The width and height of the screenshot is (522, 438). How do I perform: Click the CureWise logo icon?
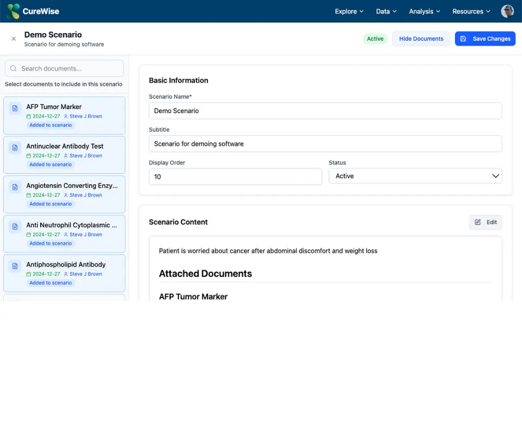tap(13, 11)
